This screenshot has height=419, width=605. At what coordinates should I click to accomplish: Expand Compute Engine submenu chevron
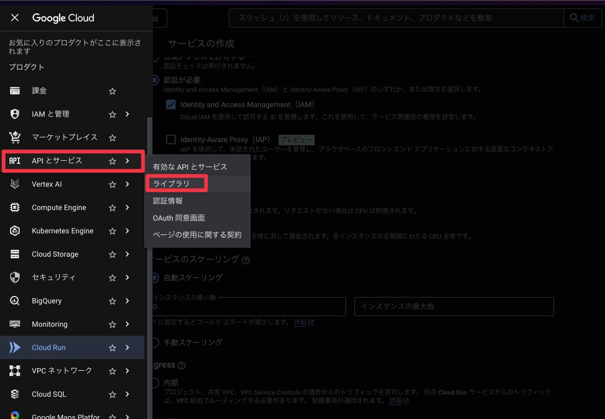tap(127, 207)
